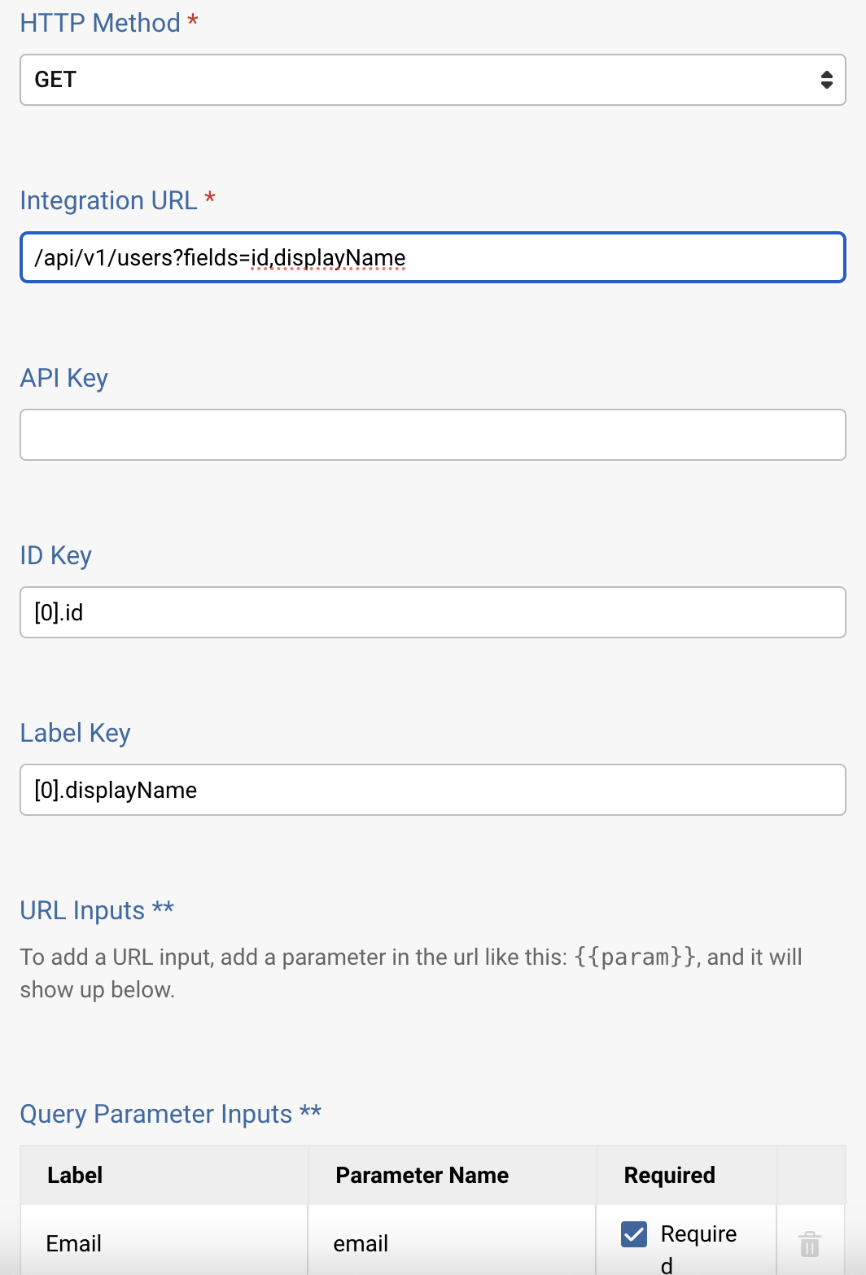Click the {{param}} example code text
866x1275 pixels.
(x=636, y=957)
